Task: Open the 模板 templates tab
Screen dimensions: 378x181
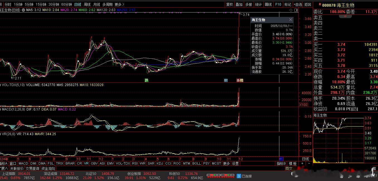Action: pos(293,164)
